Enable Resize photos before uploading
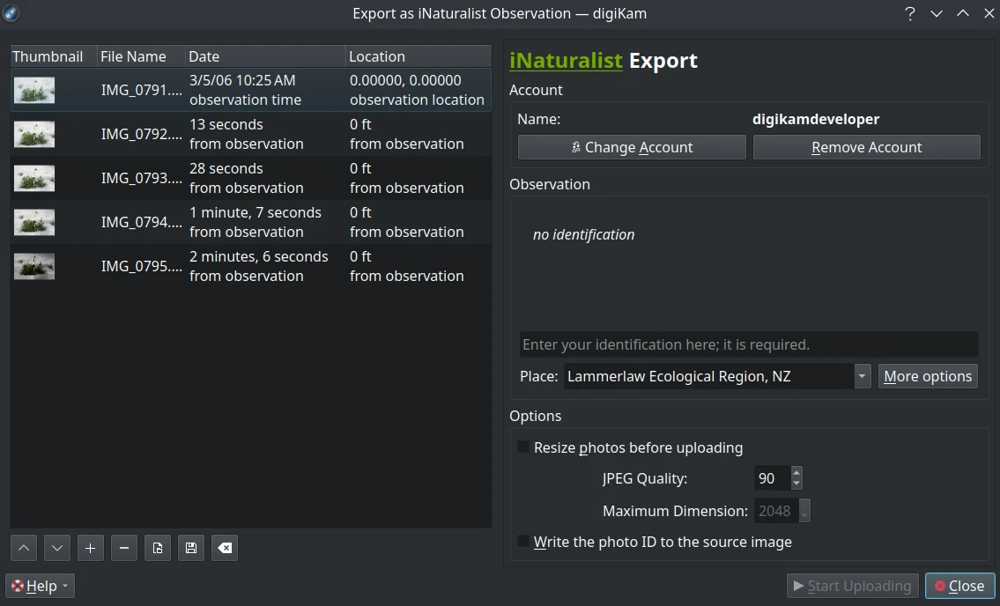Image resolution: width=1000 pixels, height=606 pixels. coord(523,447)
